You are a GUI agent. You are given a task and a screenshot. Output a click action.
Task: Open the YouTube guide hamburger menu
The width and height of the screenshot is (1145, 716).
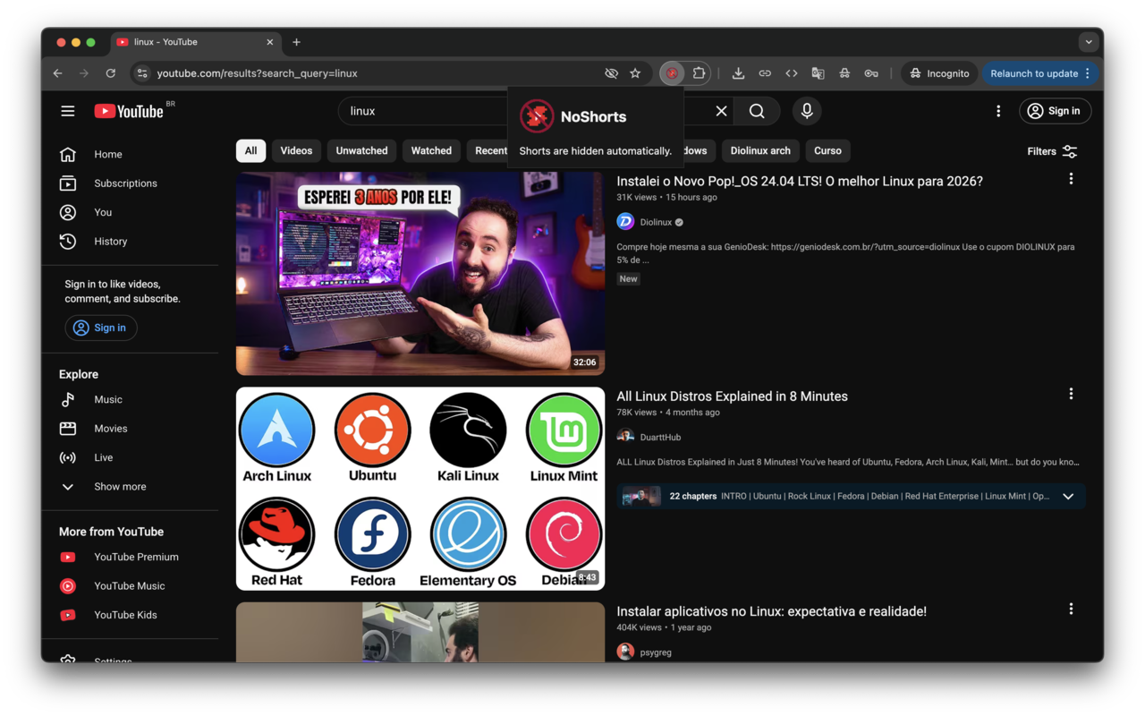[68, 111]
